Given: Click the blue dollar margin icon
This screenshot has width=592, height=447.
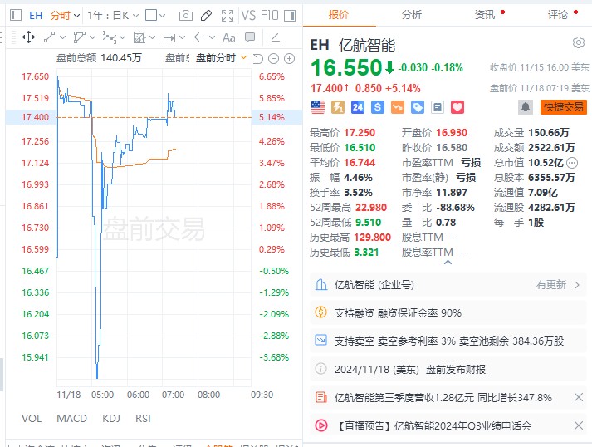Looking at the screenshot, I should (x=378, y=107).
